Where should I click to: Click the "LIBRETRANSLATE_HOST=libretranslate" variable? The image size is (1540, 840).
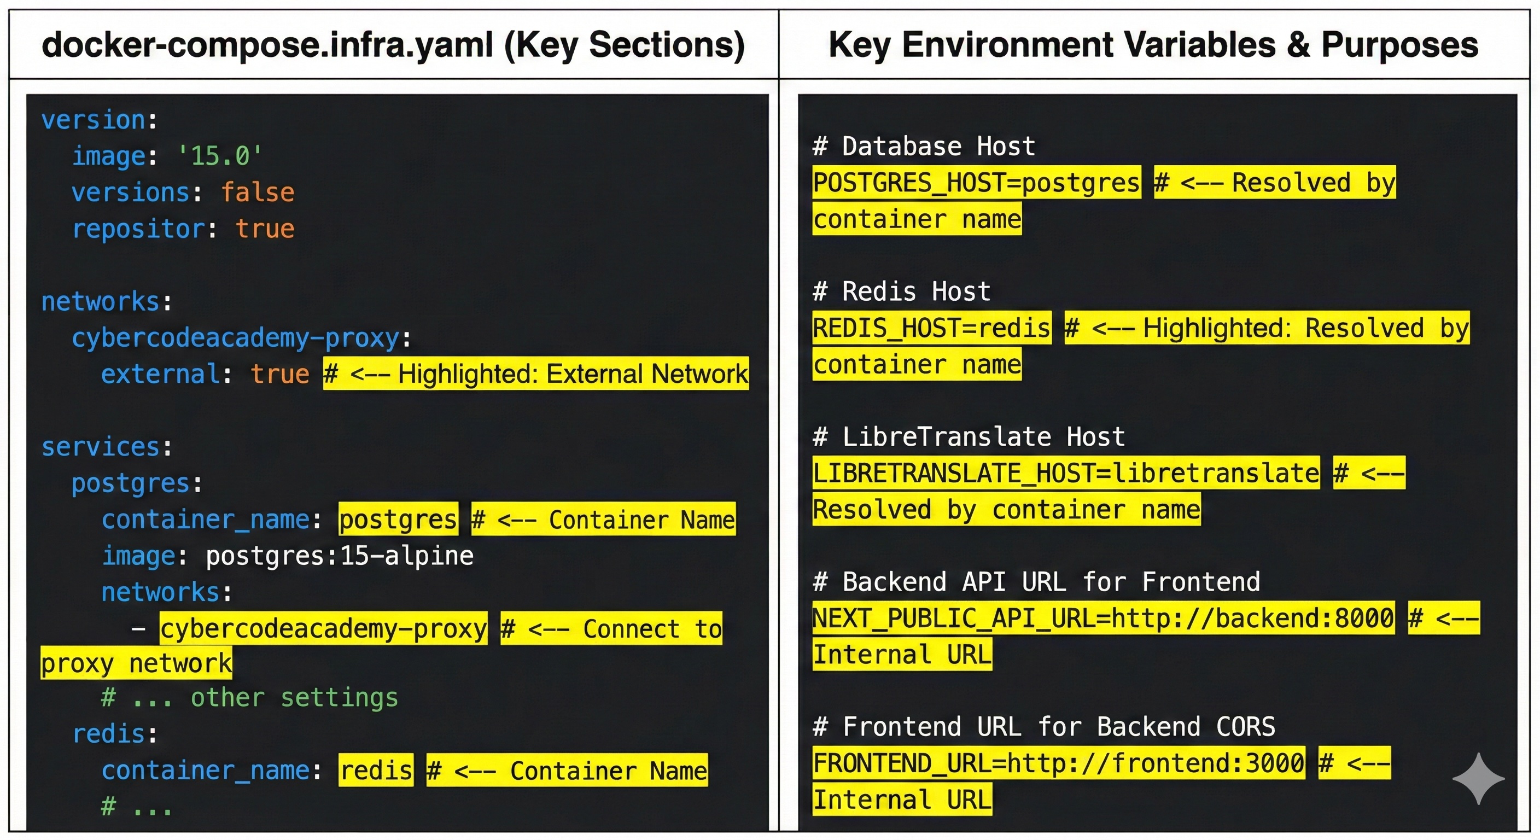point(1066,473)
